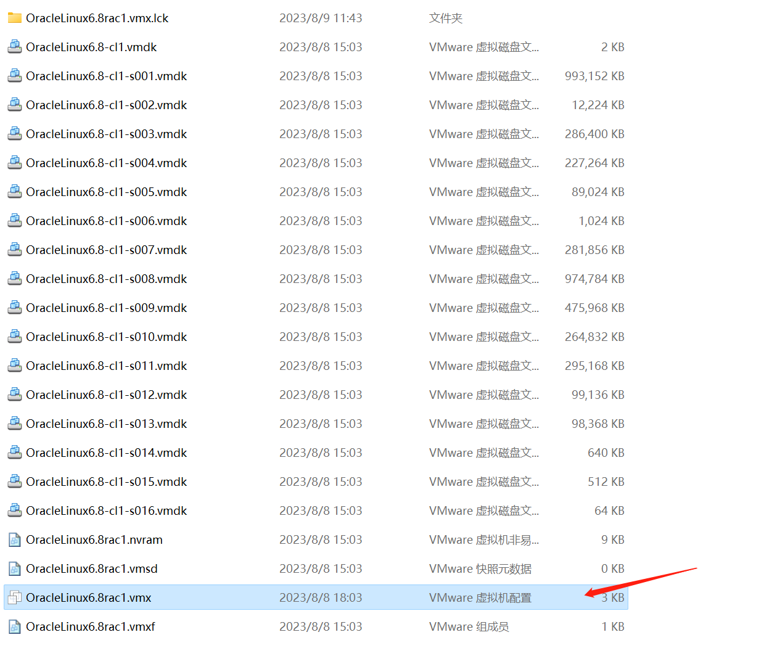Select file name OracleLinux6.8rac1.vmx.lck
Viewport: 780px width, 656px height.
97,18
